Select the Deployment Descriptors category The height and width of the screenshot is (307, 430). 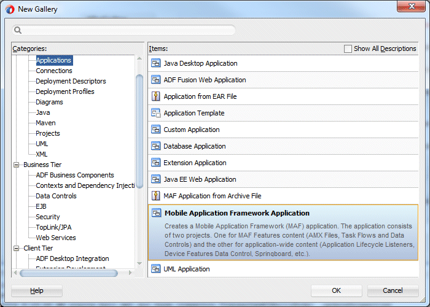pyautogui.click(x=71, y=81)
